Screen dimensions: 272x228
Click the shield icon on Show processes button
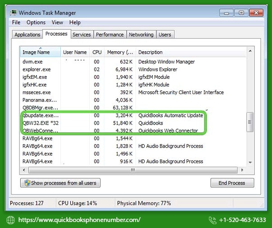tap(27, 183)
